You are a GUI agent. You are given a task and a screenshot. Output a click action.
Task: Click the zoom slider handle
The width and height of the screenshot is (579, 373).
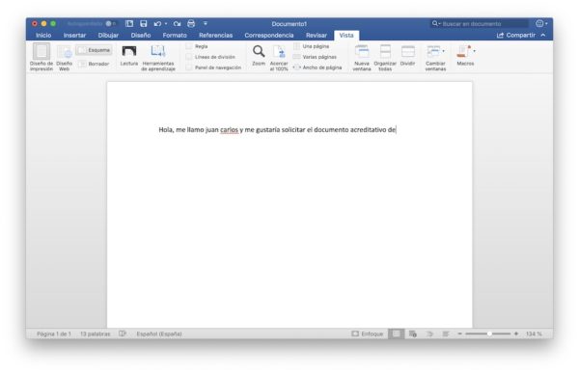point(489,333)
